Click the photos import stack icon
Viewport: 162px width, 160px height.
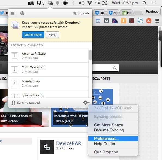click(x=15, y=25)
